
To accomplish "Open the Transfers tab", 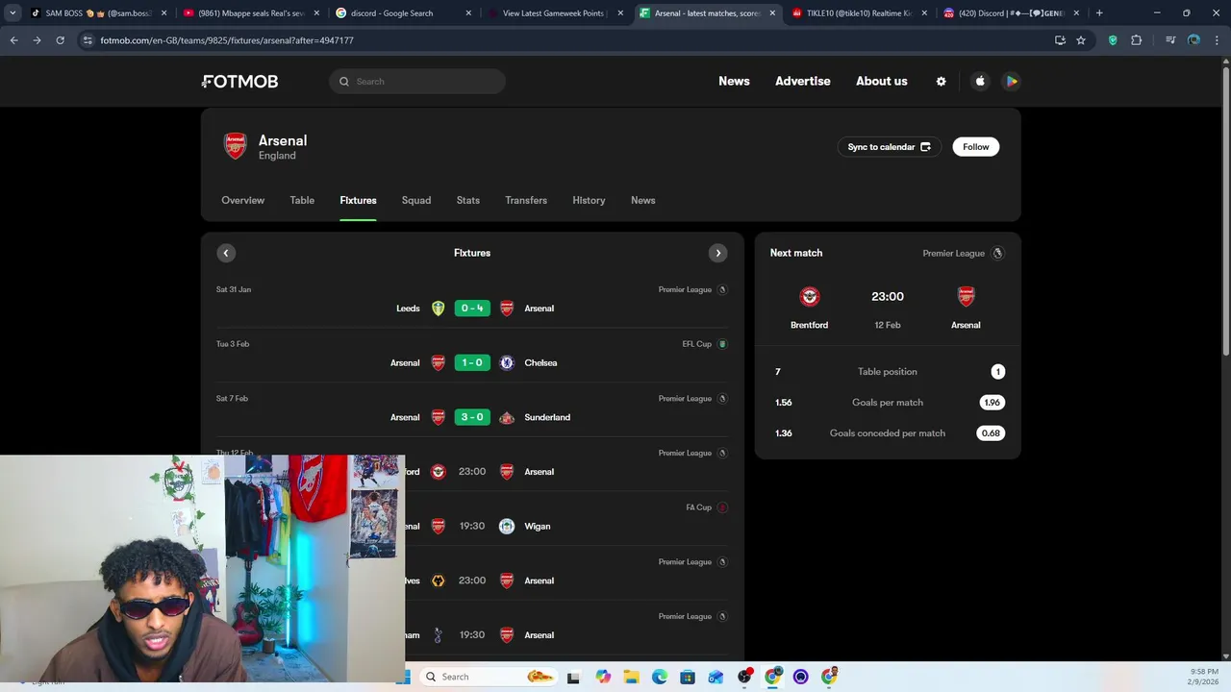I will 526,200.
